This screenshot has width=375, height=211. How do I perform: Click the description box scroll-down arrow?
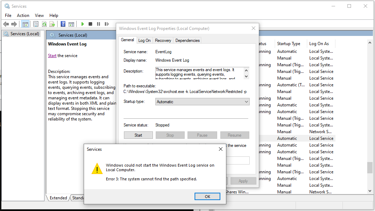246,76
